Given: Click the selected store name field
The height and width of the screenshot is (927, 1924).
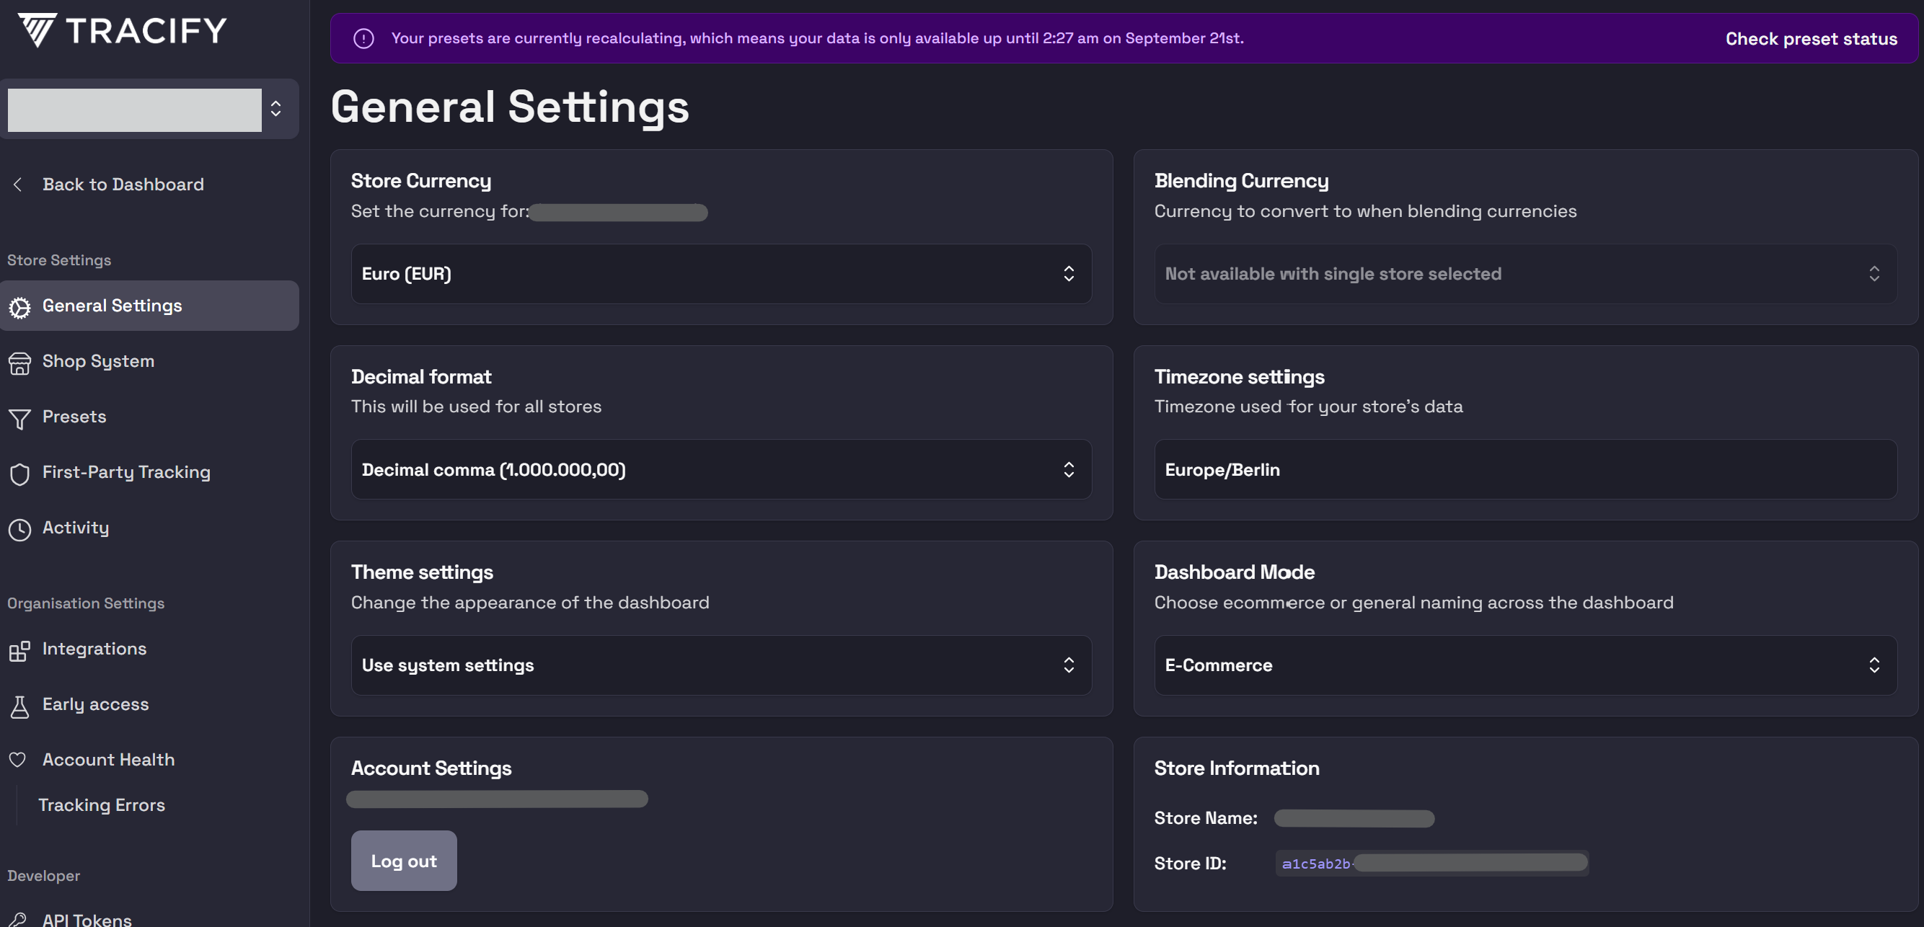Looking at the screenshot, I should point(134,110).
